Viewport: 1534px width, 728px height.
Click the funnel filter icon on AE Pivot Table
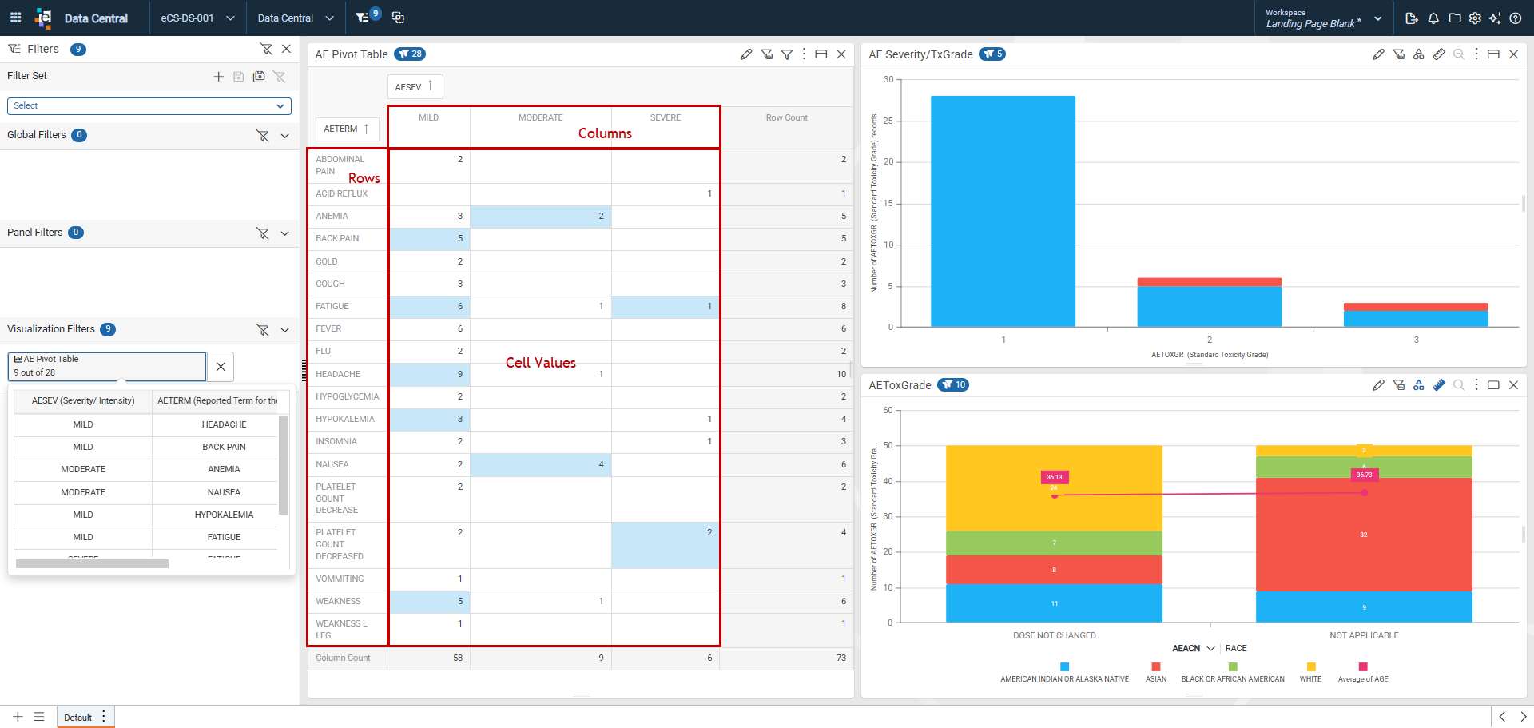pos(787,54)
